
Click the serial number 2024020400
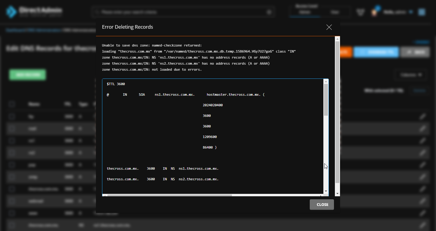213,105
